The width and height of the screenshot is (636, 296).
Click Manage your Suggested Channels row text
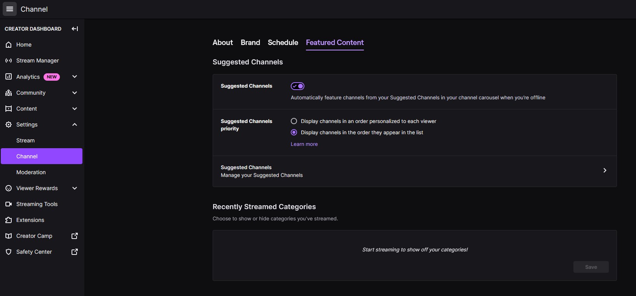[262, 175]
